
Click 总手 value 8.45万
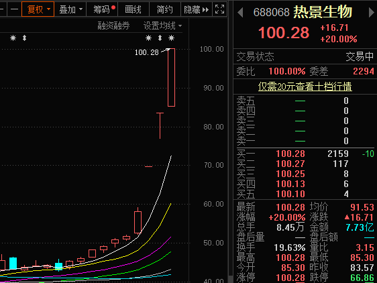tap(290, 227)
